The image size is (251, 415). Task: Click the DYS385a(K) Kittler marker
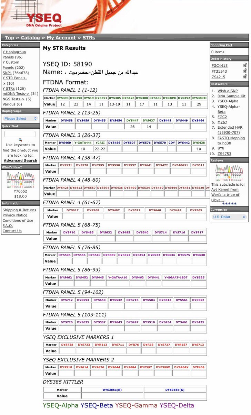[x=112, y=390]
